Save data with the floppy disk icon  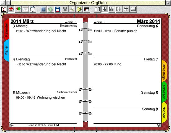tap(58, 9)
